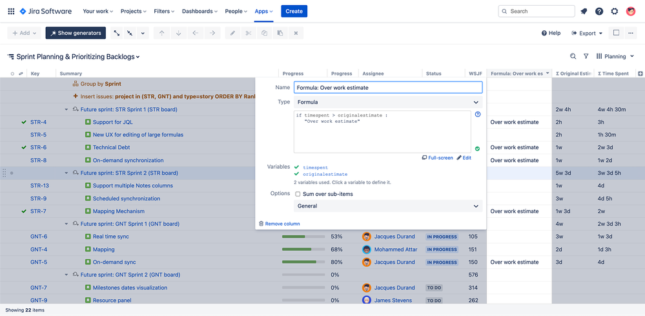Open Formula column header dropdown arrow

(548, 74)
